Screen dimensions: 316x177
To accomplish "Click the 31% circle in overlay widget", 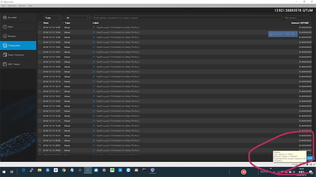I will (x=271, y=34).
